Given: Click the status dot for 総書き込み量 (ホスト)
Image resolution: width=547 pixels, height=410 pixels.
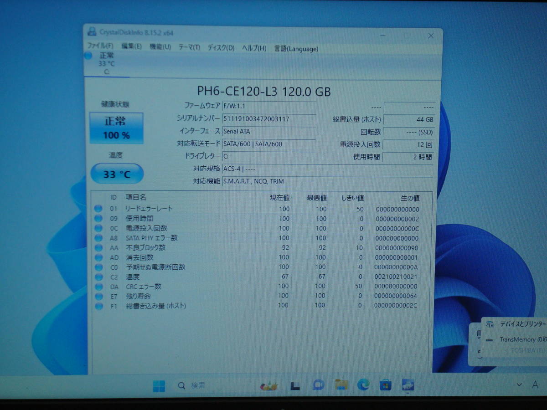Looking at the screenshot, I should pos(98,306).
